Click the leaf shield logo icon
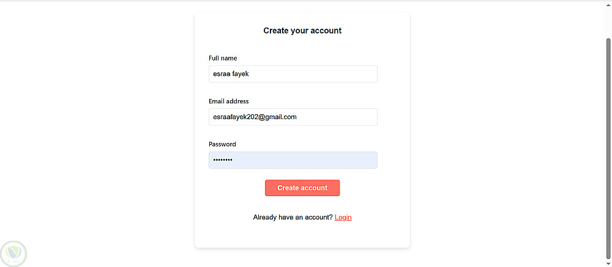 coord(12,252)
